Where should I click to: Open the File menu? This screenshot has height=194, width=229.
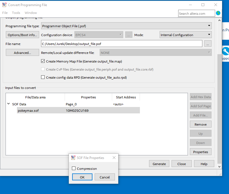[x=5, y=13]
